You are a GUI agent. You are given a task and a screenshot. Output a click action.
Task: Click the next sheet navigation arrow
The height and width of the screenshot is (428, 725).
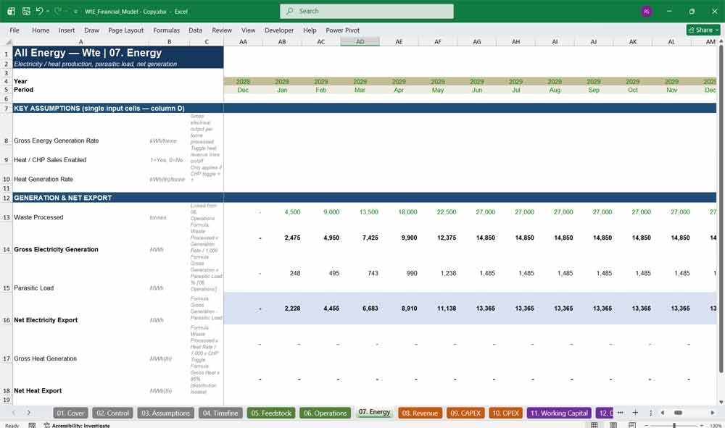click(29, 413)
